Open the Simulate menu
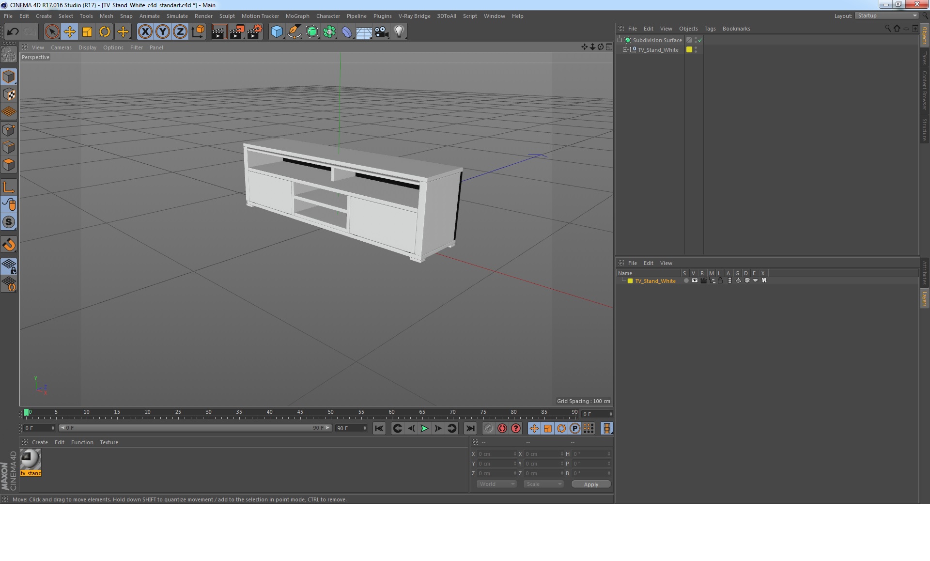 coord(177,16)
